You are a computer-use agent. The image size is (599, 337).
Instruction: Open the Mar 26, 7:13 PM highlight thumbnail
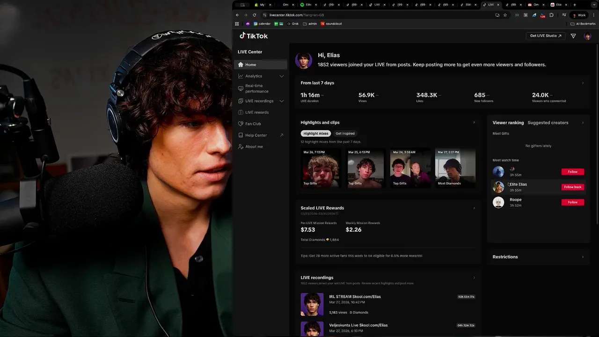[x=321, y=168]
